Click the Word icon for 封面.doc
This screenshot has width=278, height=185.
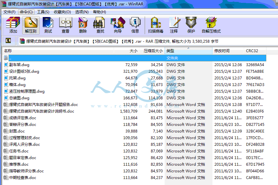[x=6, y=131]
